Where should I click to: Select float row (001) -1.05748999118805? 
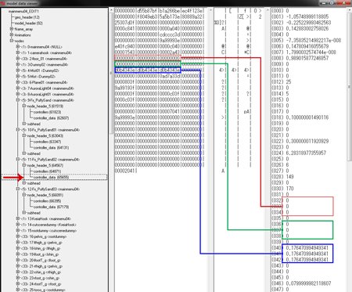coord(300,16)
